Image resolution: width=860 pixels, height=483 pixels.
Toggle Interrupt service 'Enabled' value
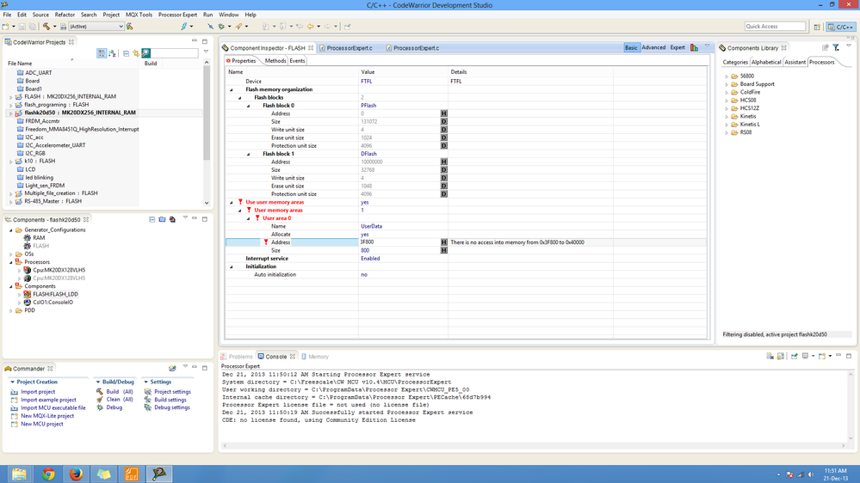point(370,259)
